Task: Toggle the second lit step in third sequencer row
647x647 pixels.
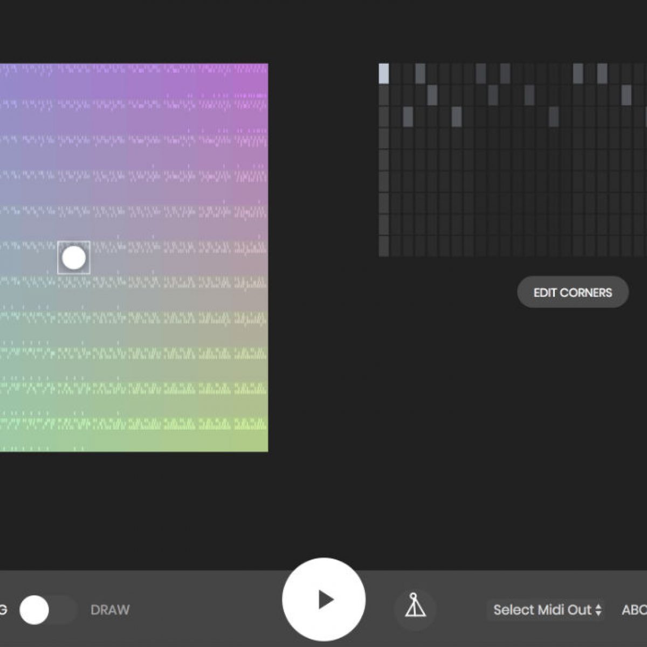Action: [x=457, y=117]
